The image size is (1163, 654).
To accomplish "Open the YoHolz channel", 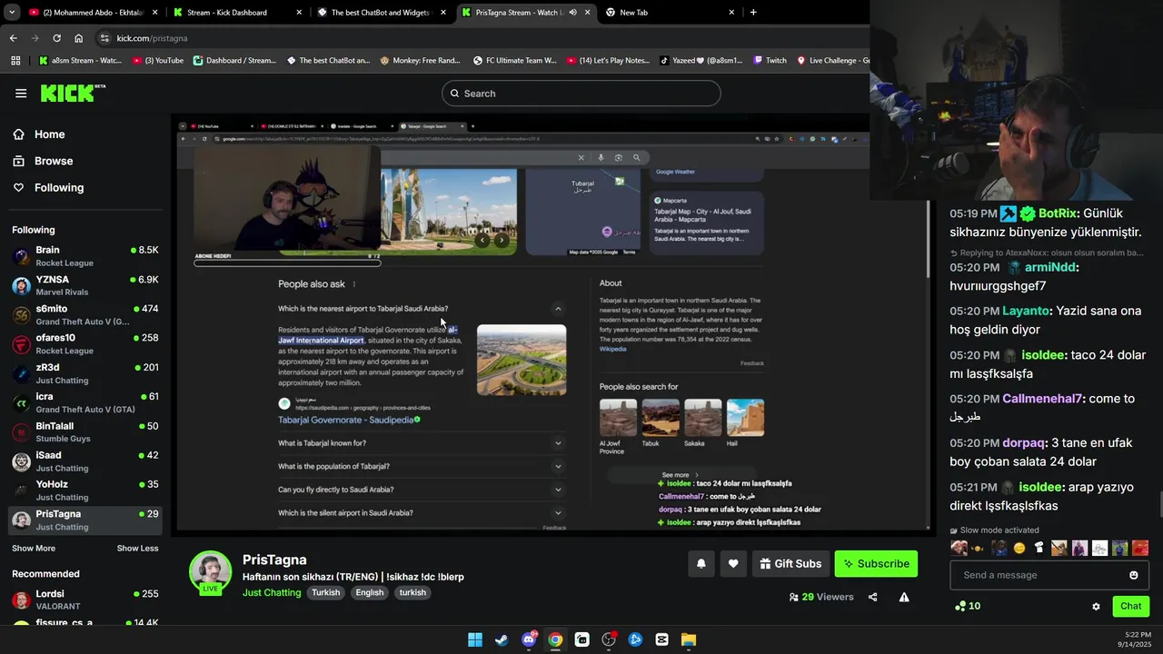I will tap(85, 490).
